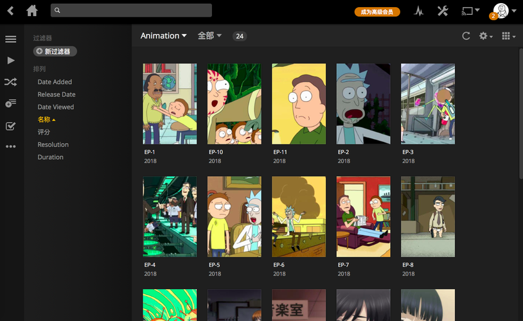Sort by Resolution
Screen dimensions: 523x321
pos(53,144)
